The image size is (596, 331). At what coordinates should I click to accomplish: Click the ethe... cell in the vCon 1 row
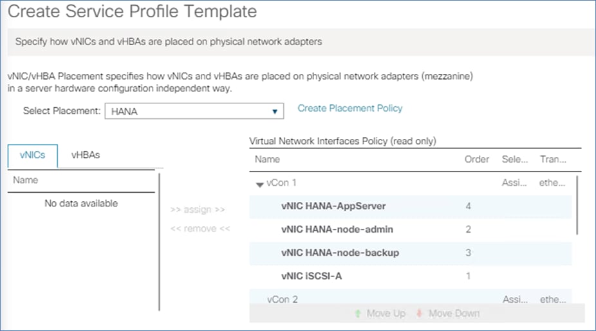point(552,183)
